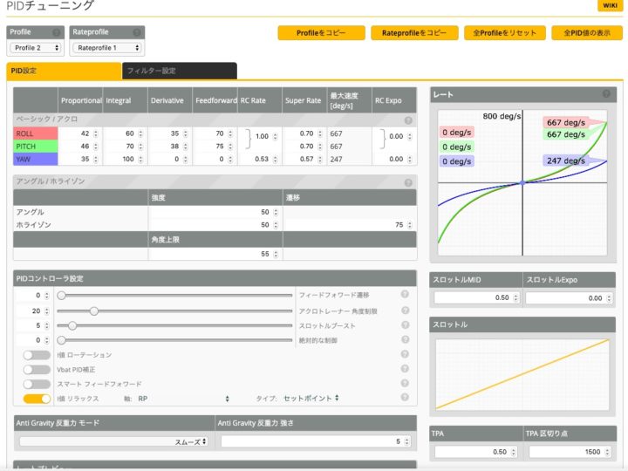This screenshot has height=471, width=628.
Task: Open the Profile 2 dropdown
Action: pyautogui.click(x=36, y=48)
